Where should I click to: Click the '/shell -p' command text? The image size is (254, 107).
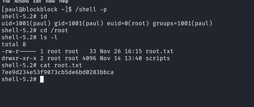coord(91,10)
